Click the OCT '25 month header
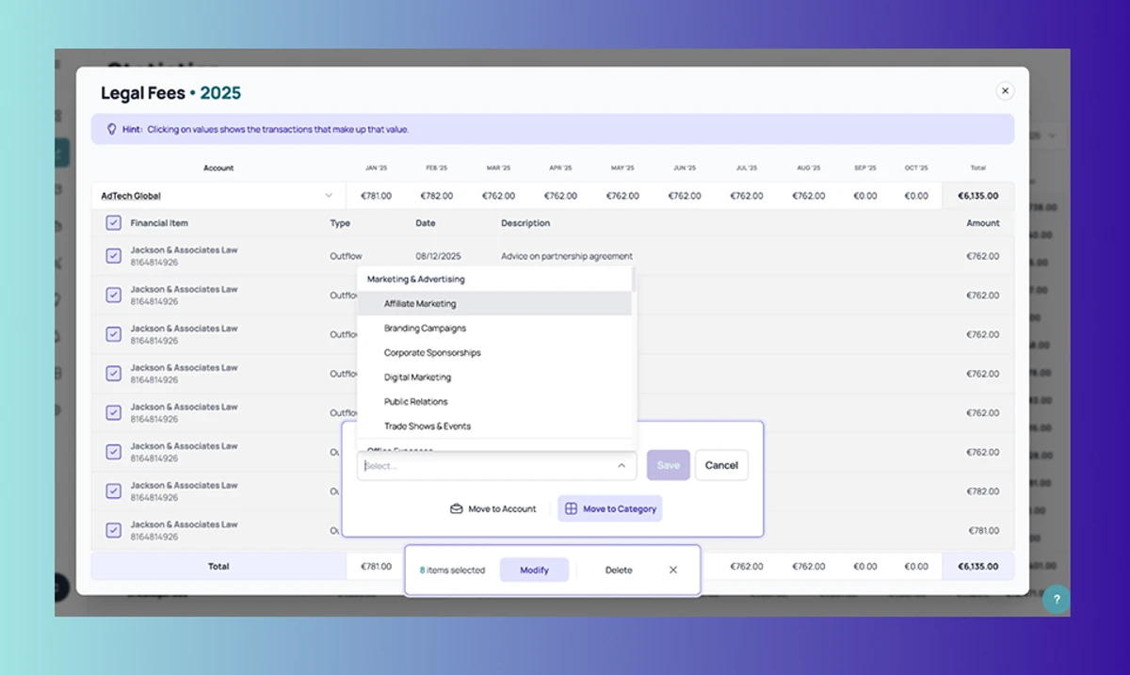The image size is (1130, 675). point(916,168)
